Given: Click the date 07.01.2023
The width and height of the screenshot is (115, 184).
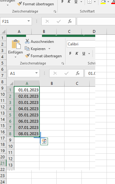Looking at the screenshot, I should 29,127.
